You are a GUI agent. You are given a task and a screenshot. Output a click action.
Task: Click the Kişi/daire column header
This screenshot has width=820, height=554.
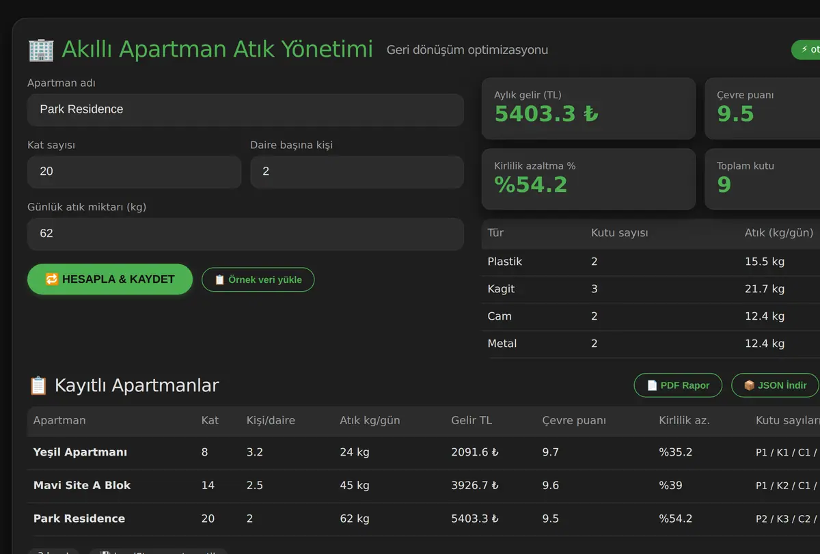271,420
